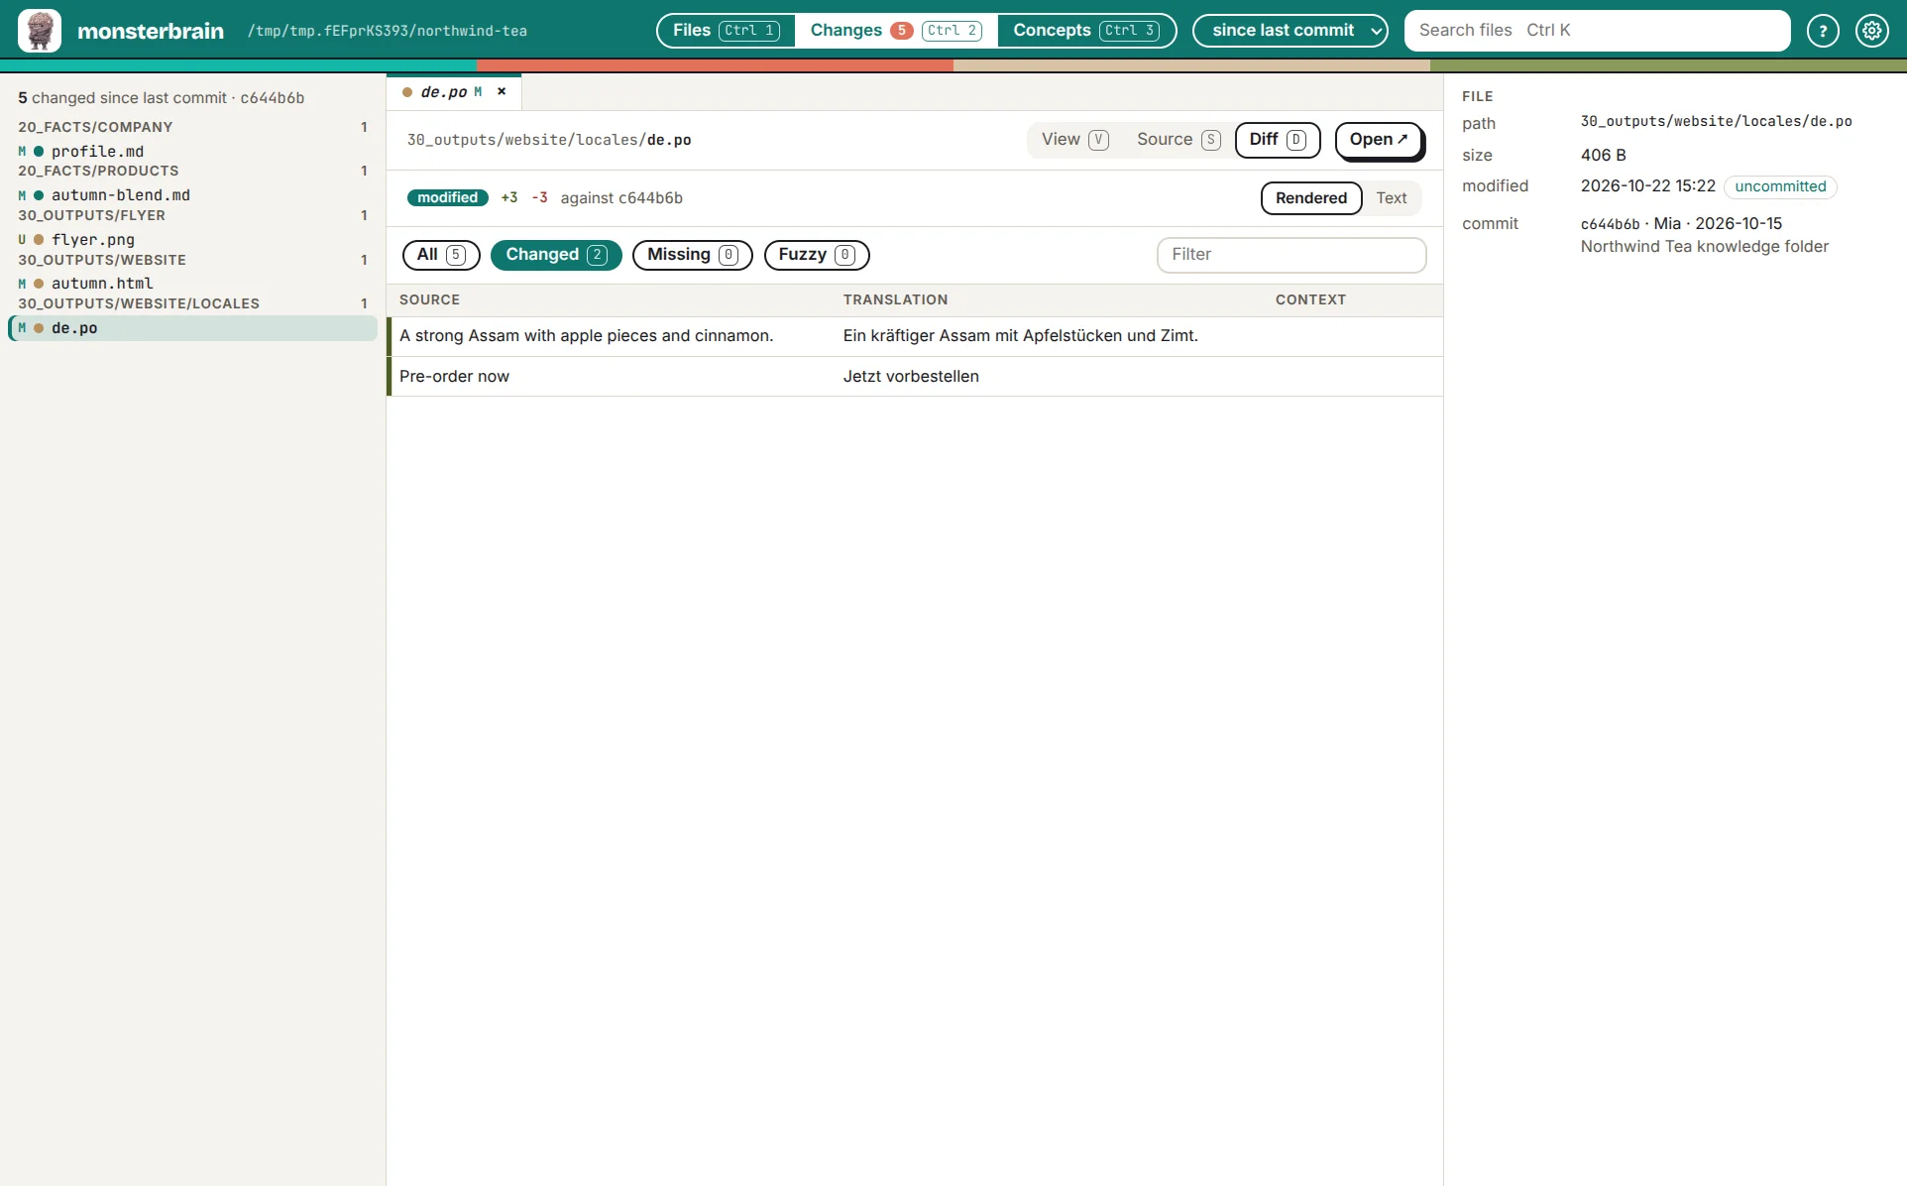Image resolution: width=1907 pixels, height=1186 pixels.
Task: Open autumn.html in changes list
Action: tap(193, 284)
